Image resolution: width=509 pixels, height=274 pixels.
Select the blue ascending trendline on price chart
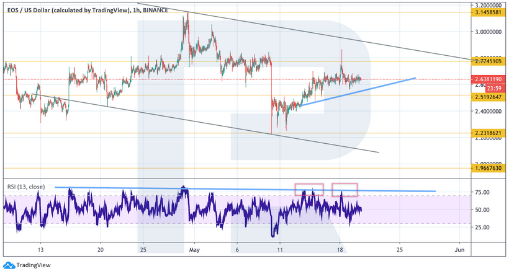[x=354, y=92]
